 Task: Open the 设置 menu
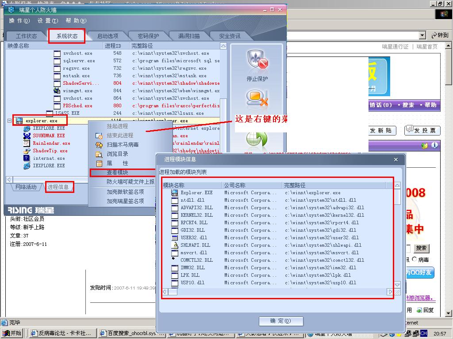point(48,21)
